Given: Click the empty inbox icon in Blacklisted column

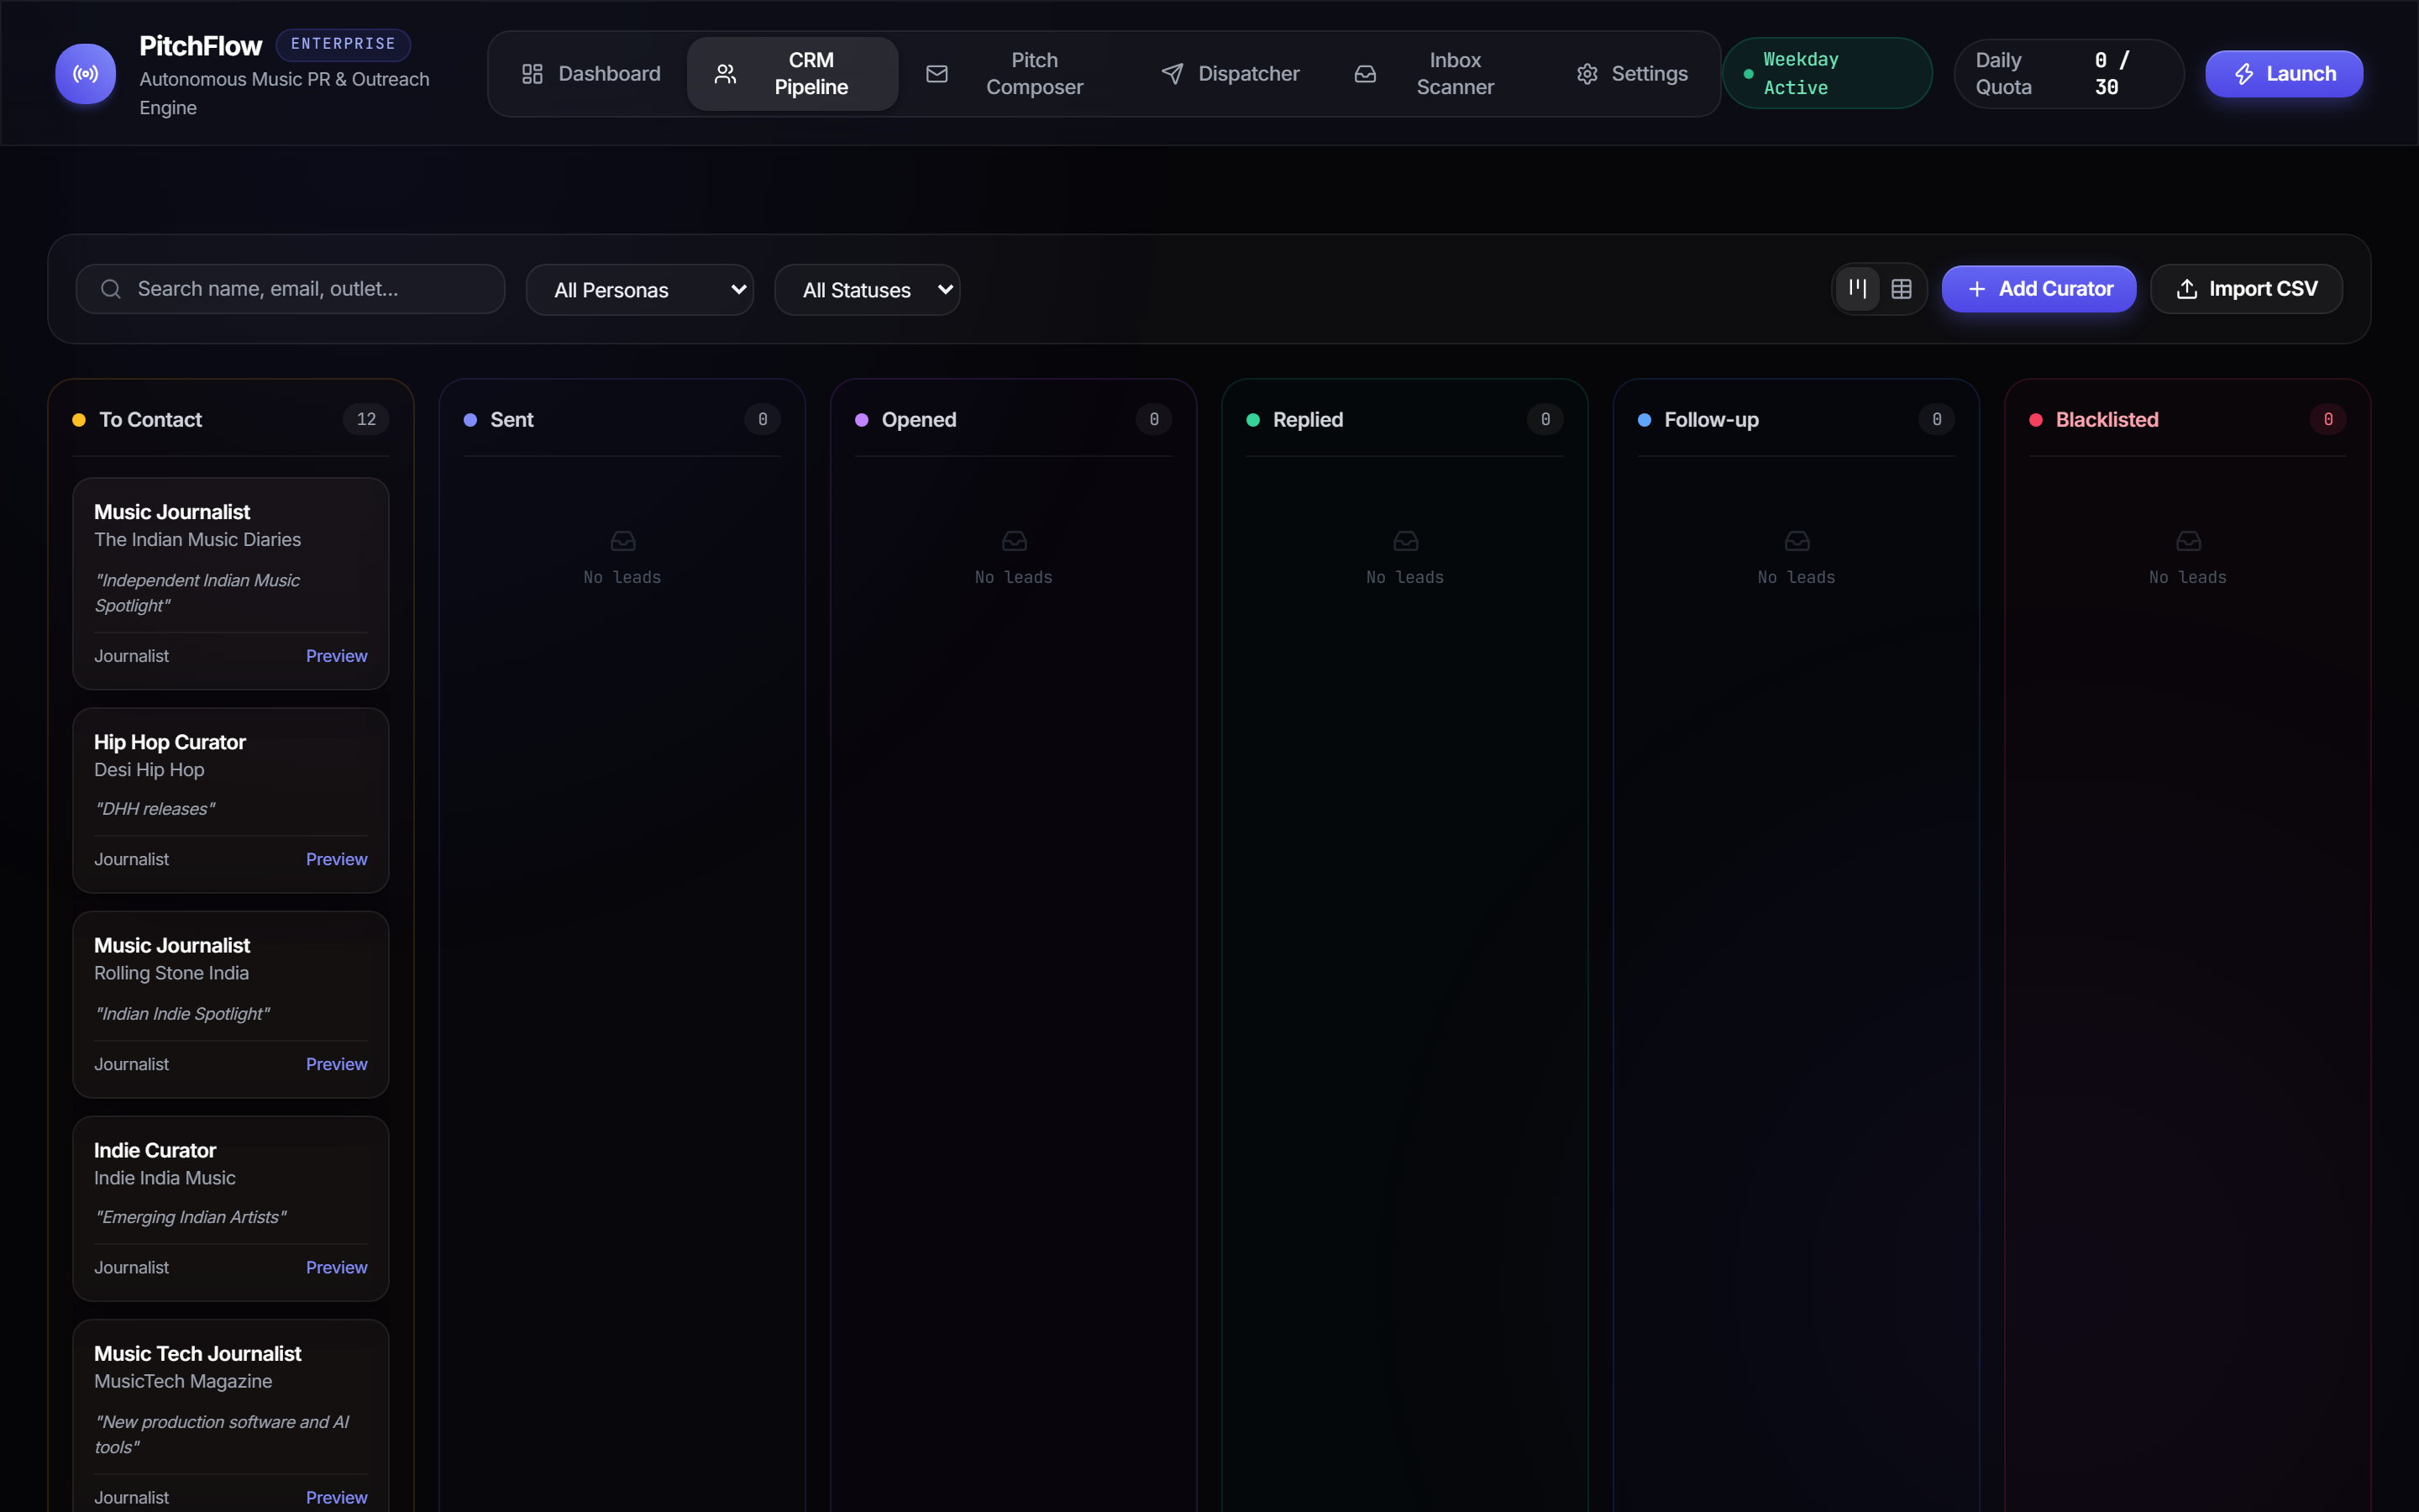Looking at the screenshot, I should pos(2188,541).
